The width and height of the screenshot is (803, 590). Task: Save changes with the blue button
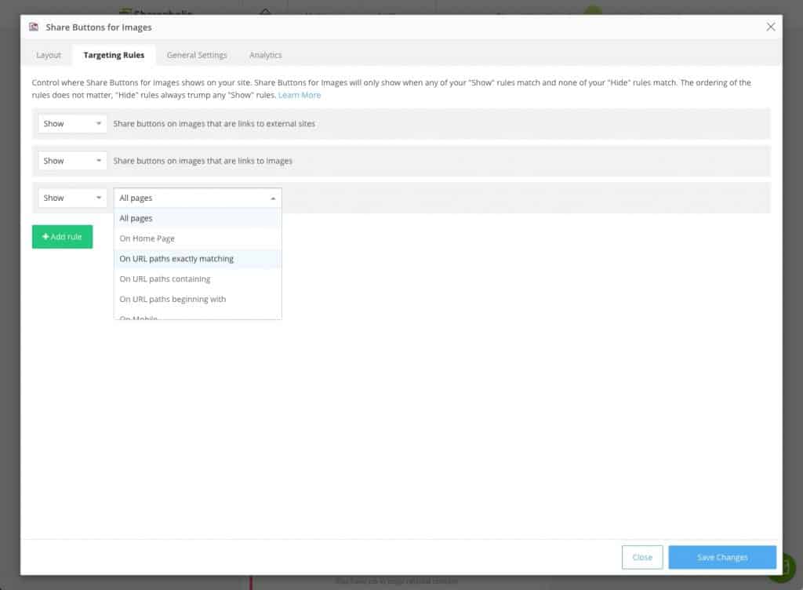pyautogui.click(x=721, y=557)
